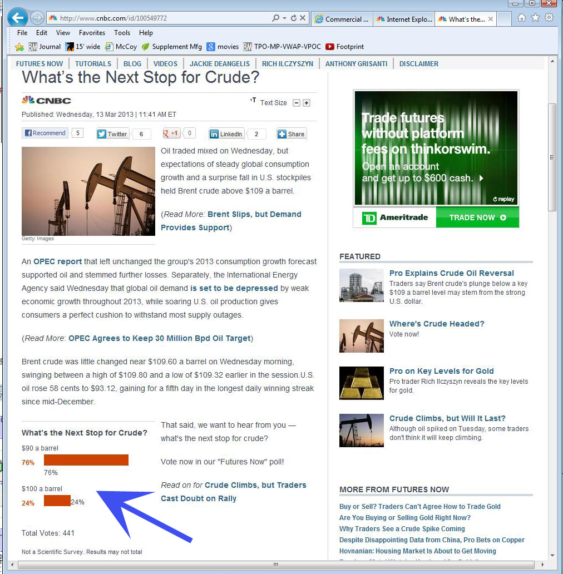
Task: Open the TPO-MP-VWAP-VPOC bookmark
Action: click(x=282, y=47)
